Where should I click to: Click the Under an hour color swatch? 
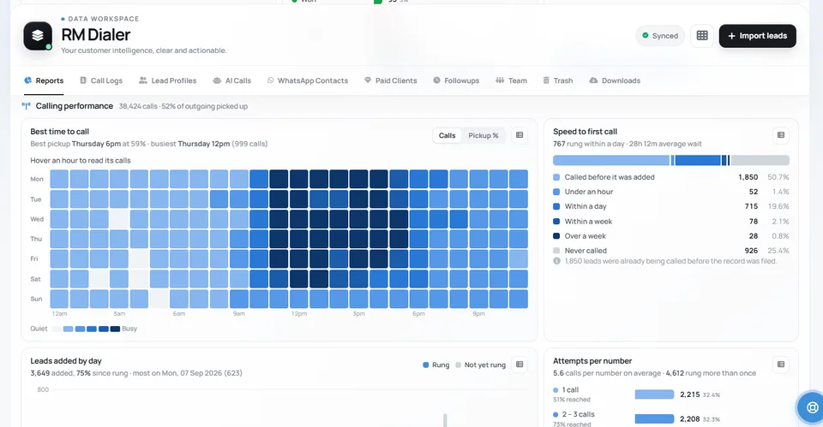point(556,192)
